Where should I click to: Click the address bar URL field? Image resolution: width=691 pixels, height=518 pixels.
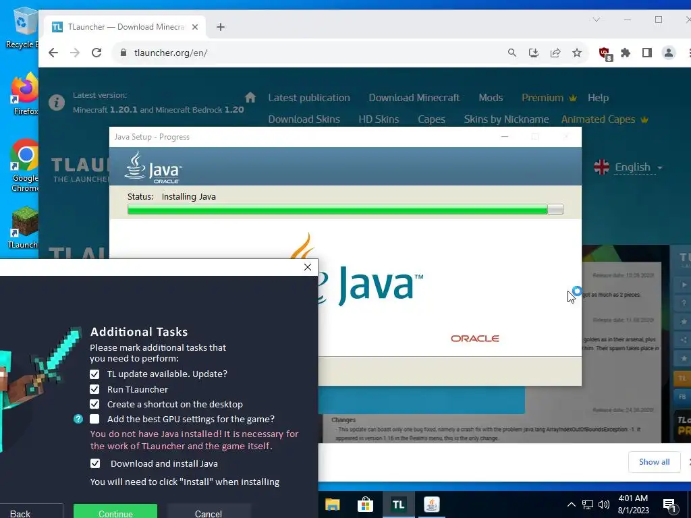click(x=308, y=53)
